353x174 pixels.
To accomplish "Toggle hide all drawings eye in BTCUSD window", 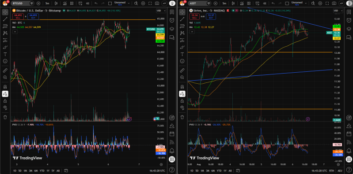I will [x=5, y=107].
